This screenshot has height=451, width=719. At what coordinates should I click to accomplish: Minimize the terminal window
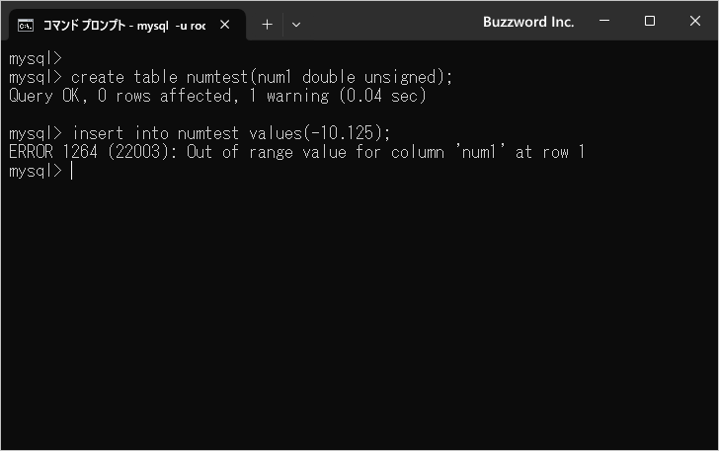604,22
